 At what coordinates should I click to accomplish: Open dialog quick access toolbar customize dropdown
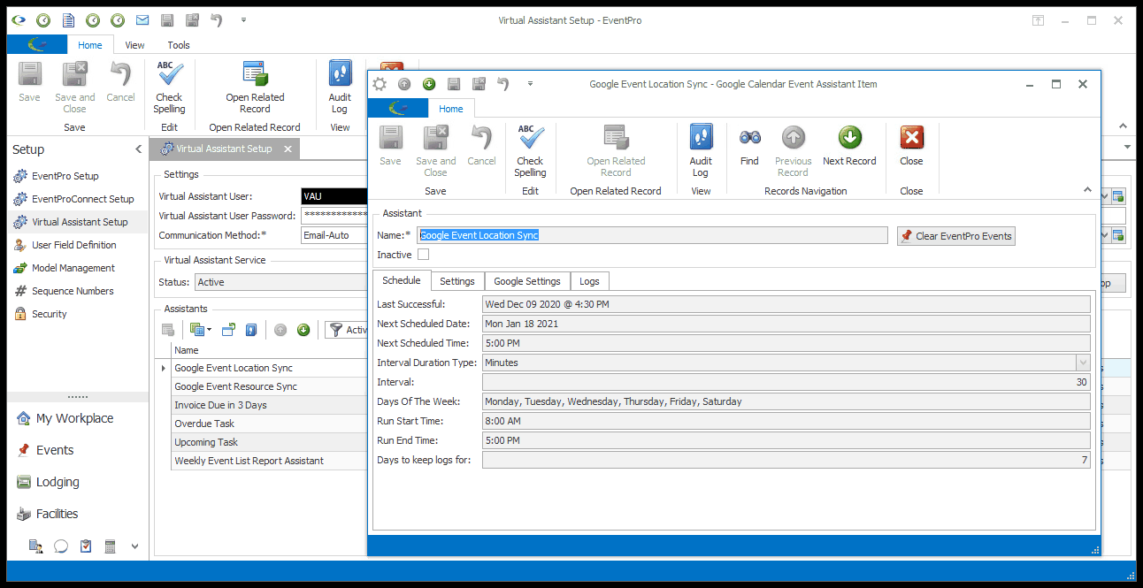(530, 84)
